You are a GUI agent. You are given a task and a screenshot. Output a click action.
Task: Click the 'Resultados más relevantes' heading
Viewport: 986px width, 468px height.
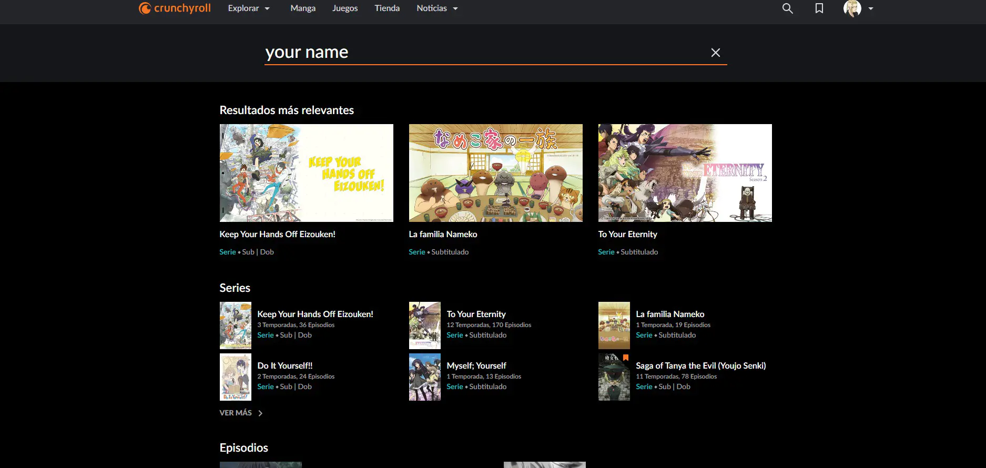[287, 110]
